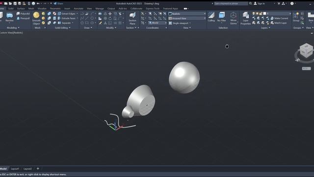Switch to the Surface ribbon tab
314x177 pixels.
(21, 9)
